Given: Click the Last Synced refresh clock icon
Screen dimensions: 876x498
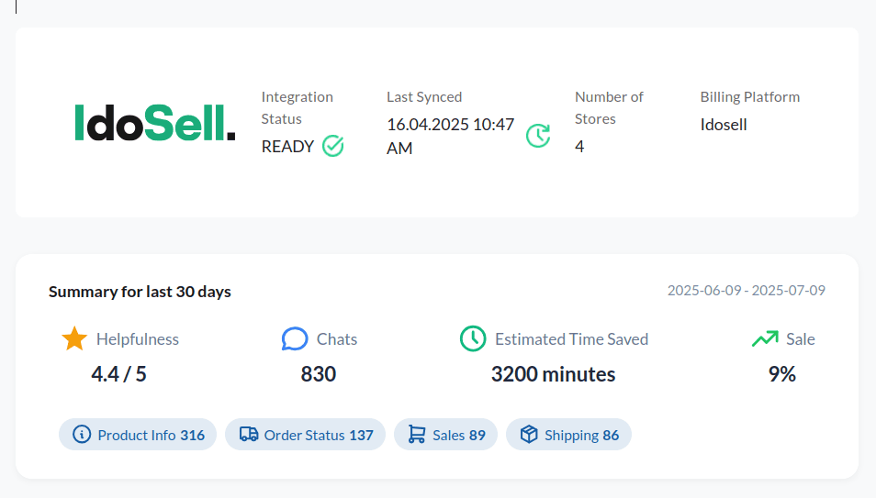Looking at the screenshot, I should (538, 136).
